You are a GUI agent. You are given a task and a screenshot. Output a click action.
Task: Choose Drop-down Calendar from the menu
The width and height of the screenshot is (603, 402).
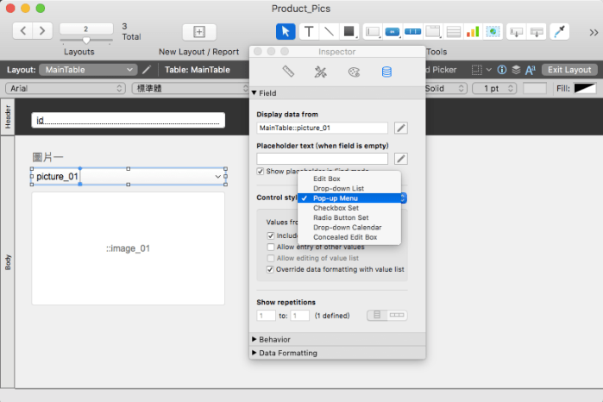tap(348, 227)
